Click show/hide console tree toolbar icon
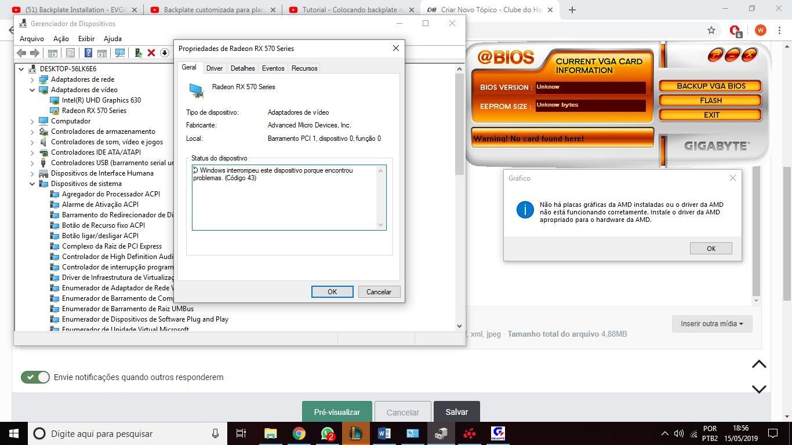Viewport: 792px width, 445px height. coord(52,53)
